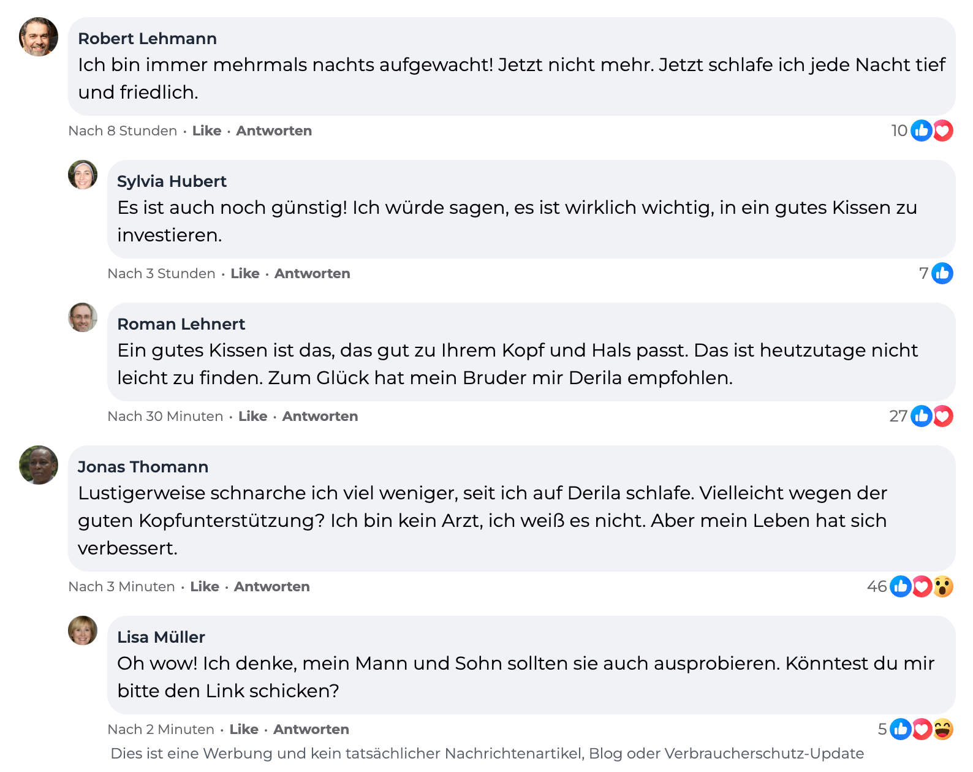Click thumbs-up icon on Sylvia Hubert's comment
The image size is (973, 772).
click(x=942, y=273)
